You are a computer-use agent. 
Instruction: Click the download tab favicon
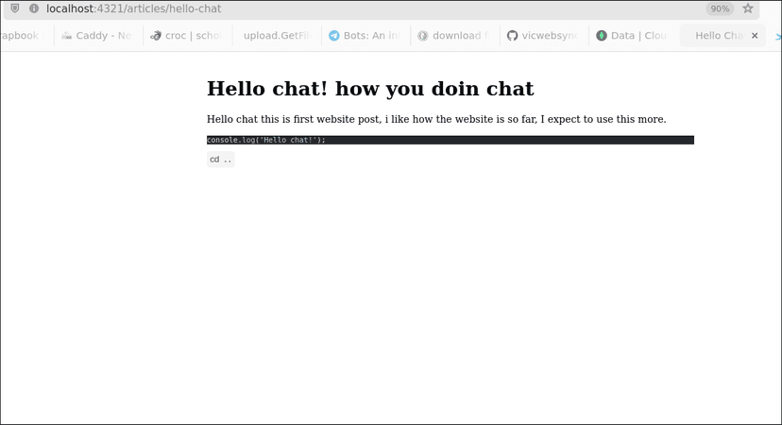pyautogui.click(x=423, y=36)
